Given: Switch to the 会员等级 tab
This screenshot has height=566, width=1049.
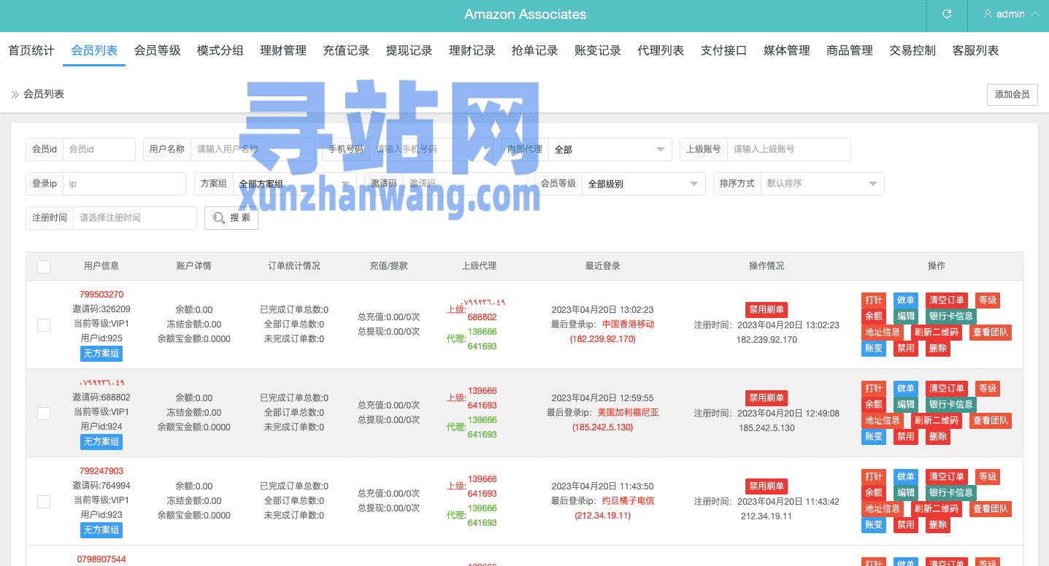Looking at the screenshot, I should [x=157, y=50].
